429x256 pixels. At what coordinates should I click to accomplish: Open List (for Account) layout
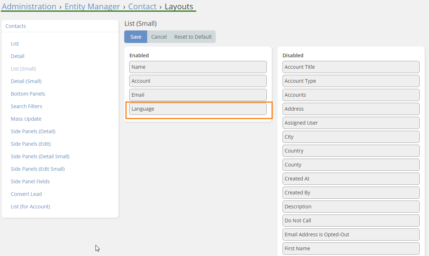(x=31, y=207)
